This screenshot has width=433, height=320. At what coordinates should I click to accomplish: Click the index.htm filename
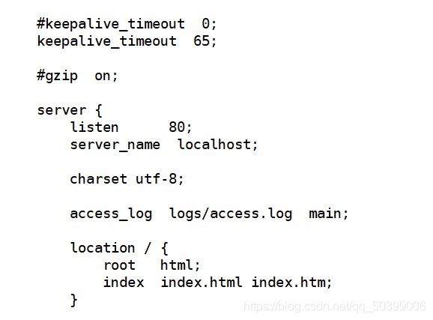288,283
